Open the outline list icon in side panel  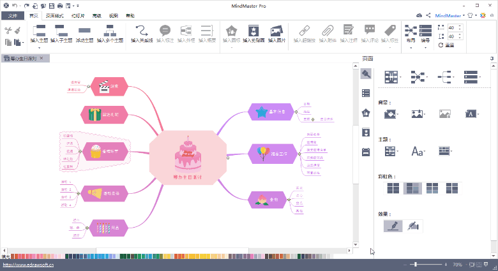[366, 93]
